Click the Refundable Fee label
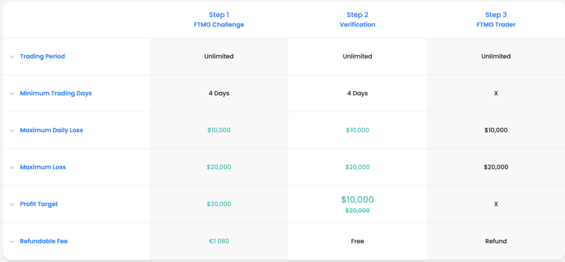The height and width of the screenshot is (262, 565). click(44, 241)
